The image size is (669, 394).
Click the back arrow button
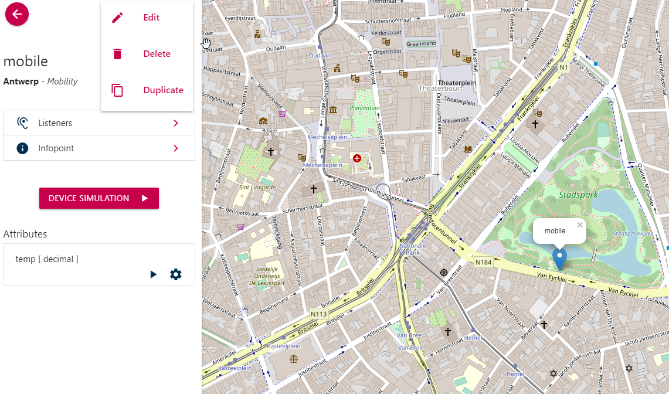[x=17, y=14]
